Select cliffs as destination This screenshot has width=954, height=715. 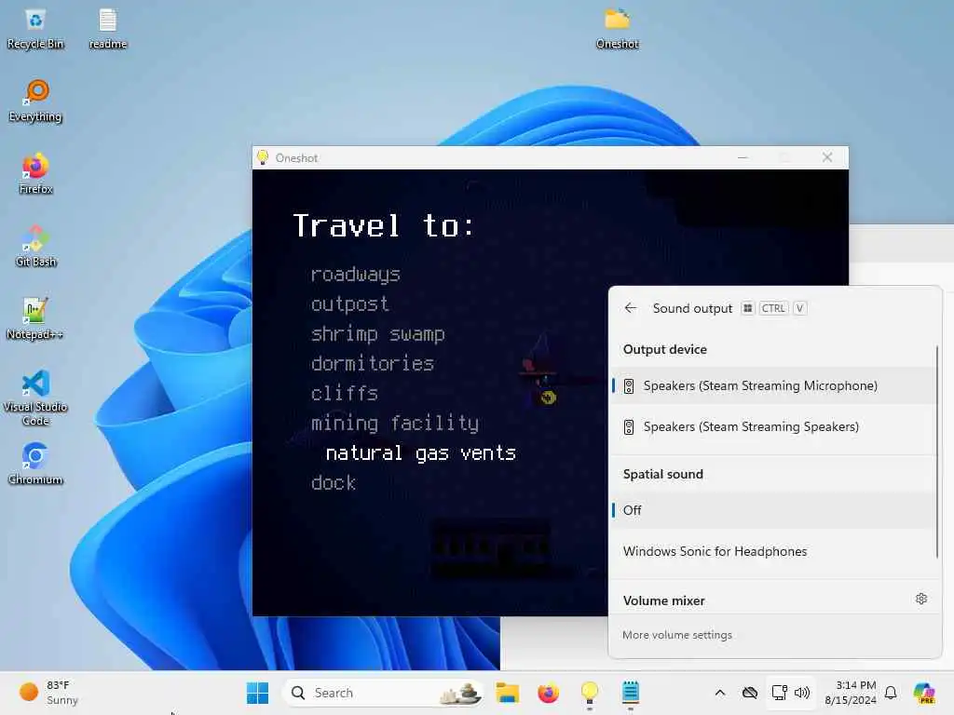point(345,393)
